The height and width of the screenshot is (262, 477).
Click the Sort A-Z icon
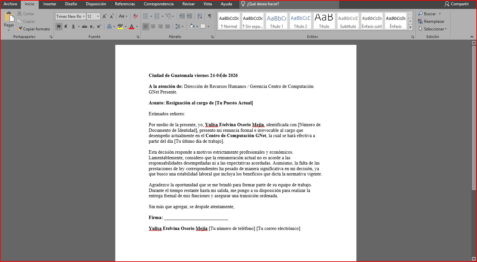[200, 16]
